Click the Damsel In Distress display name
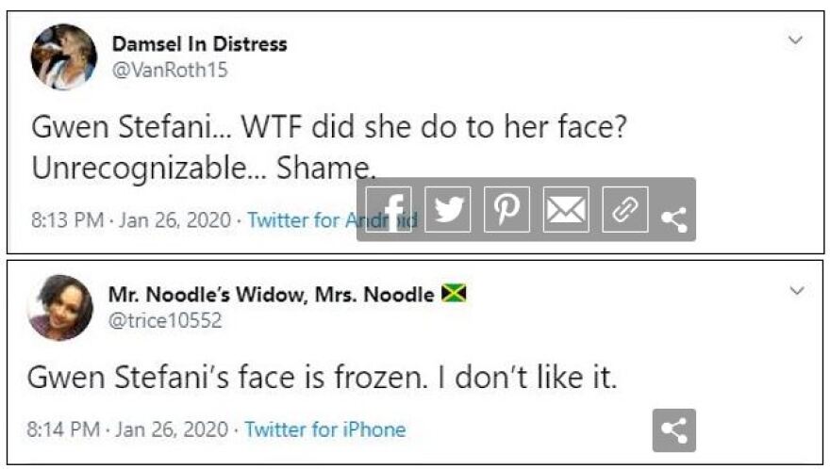The image size is (830, 469). click(x=199, y=44)
